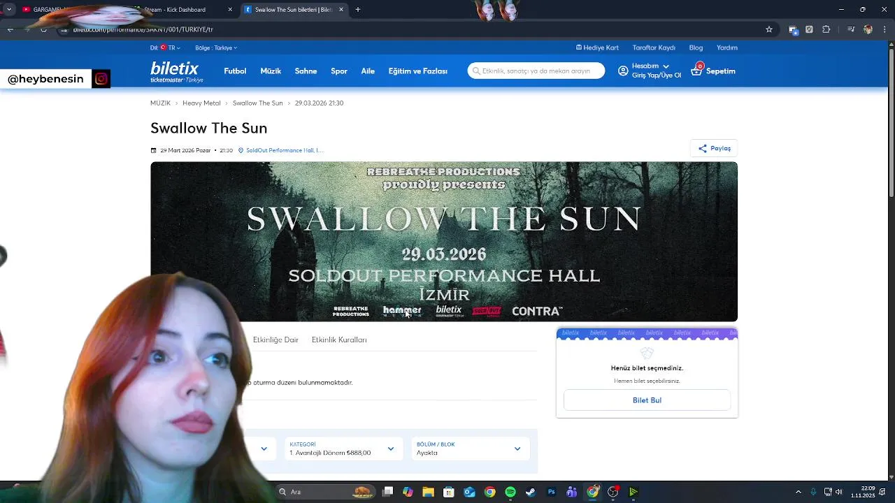Click the Instagram icon beside @heybenesin
Viewport: 895px width, 503px height.
[x=101, y=79]
